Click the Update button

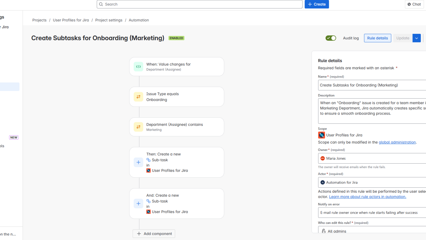click(403, 38)
